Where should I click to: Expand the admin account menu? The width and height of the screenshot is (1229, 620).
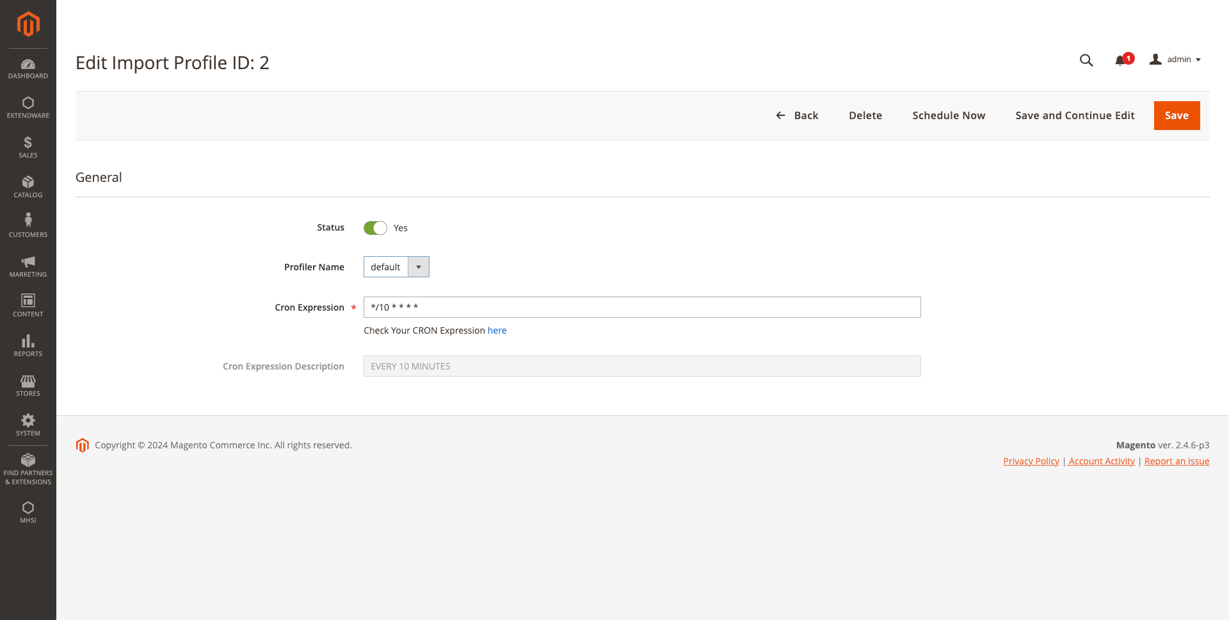point(1175,60)
